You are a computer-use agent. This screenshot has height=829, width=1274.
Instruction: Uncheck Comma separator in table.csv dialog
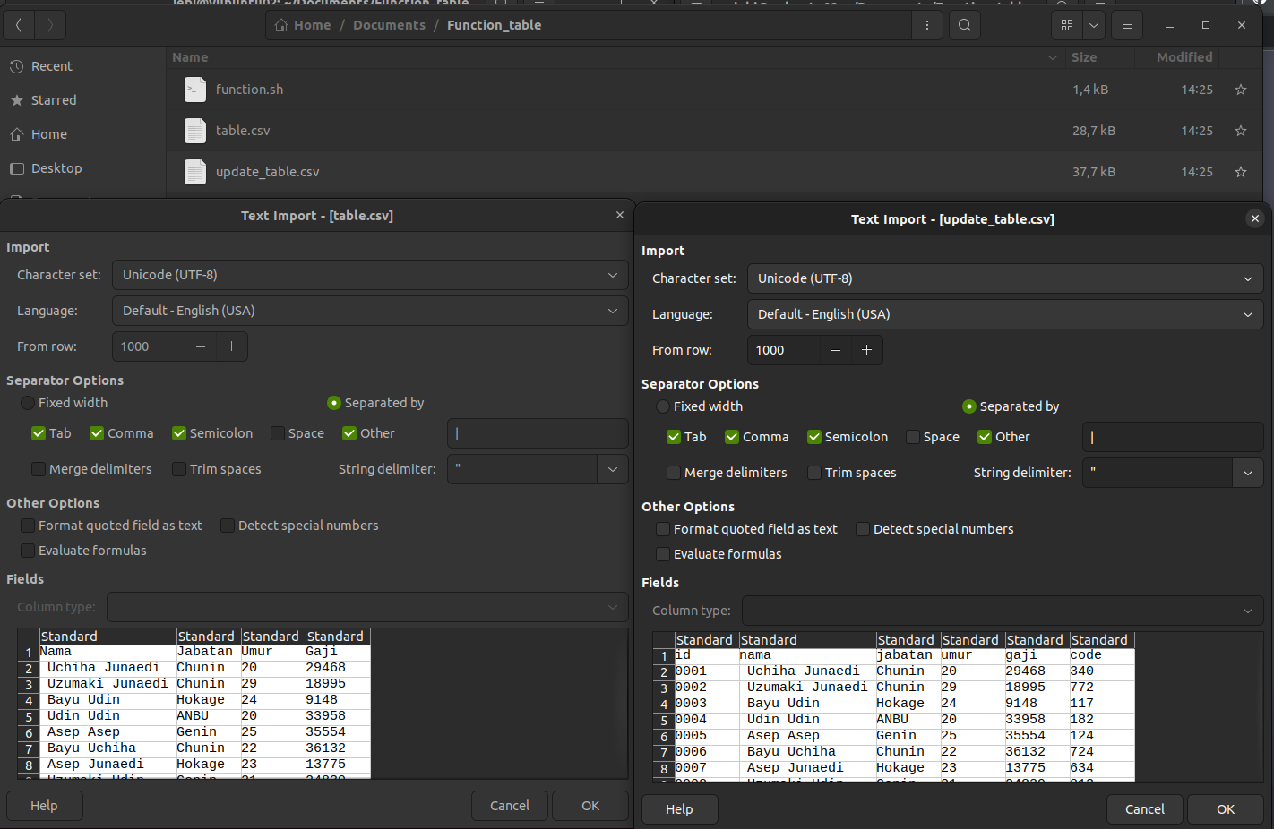(98, 433)
